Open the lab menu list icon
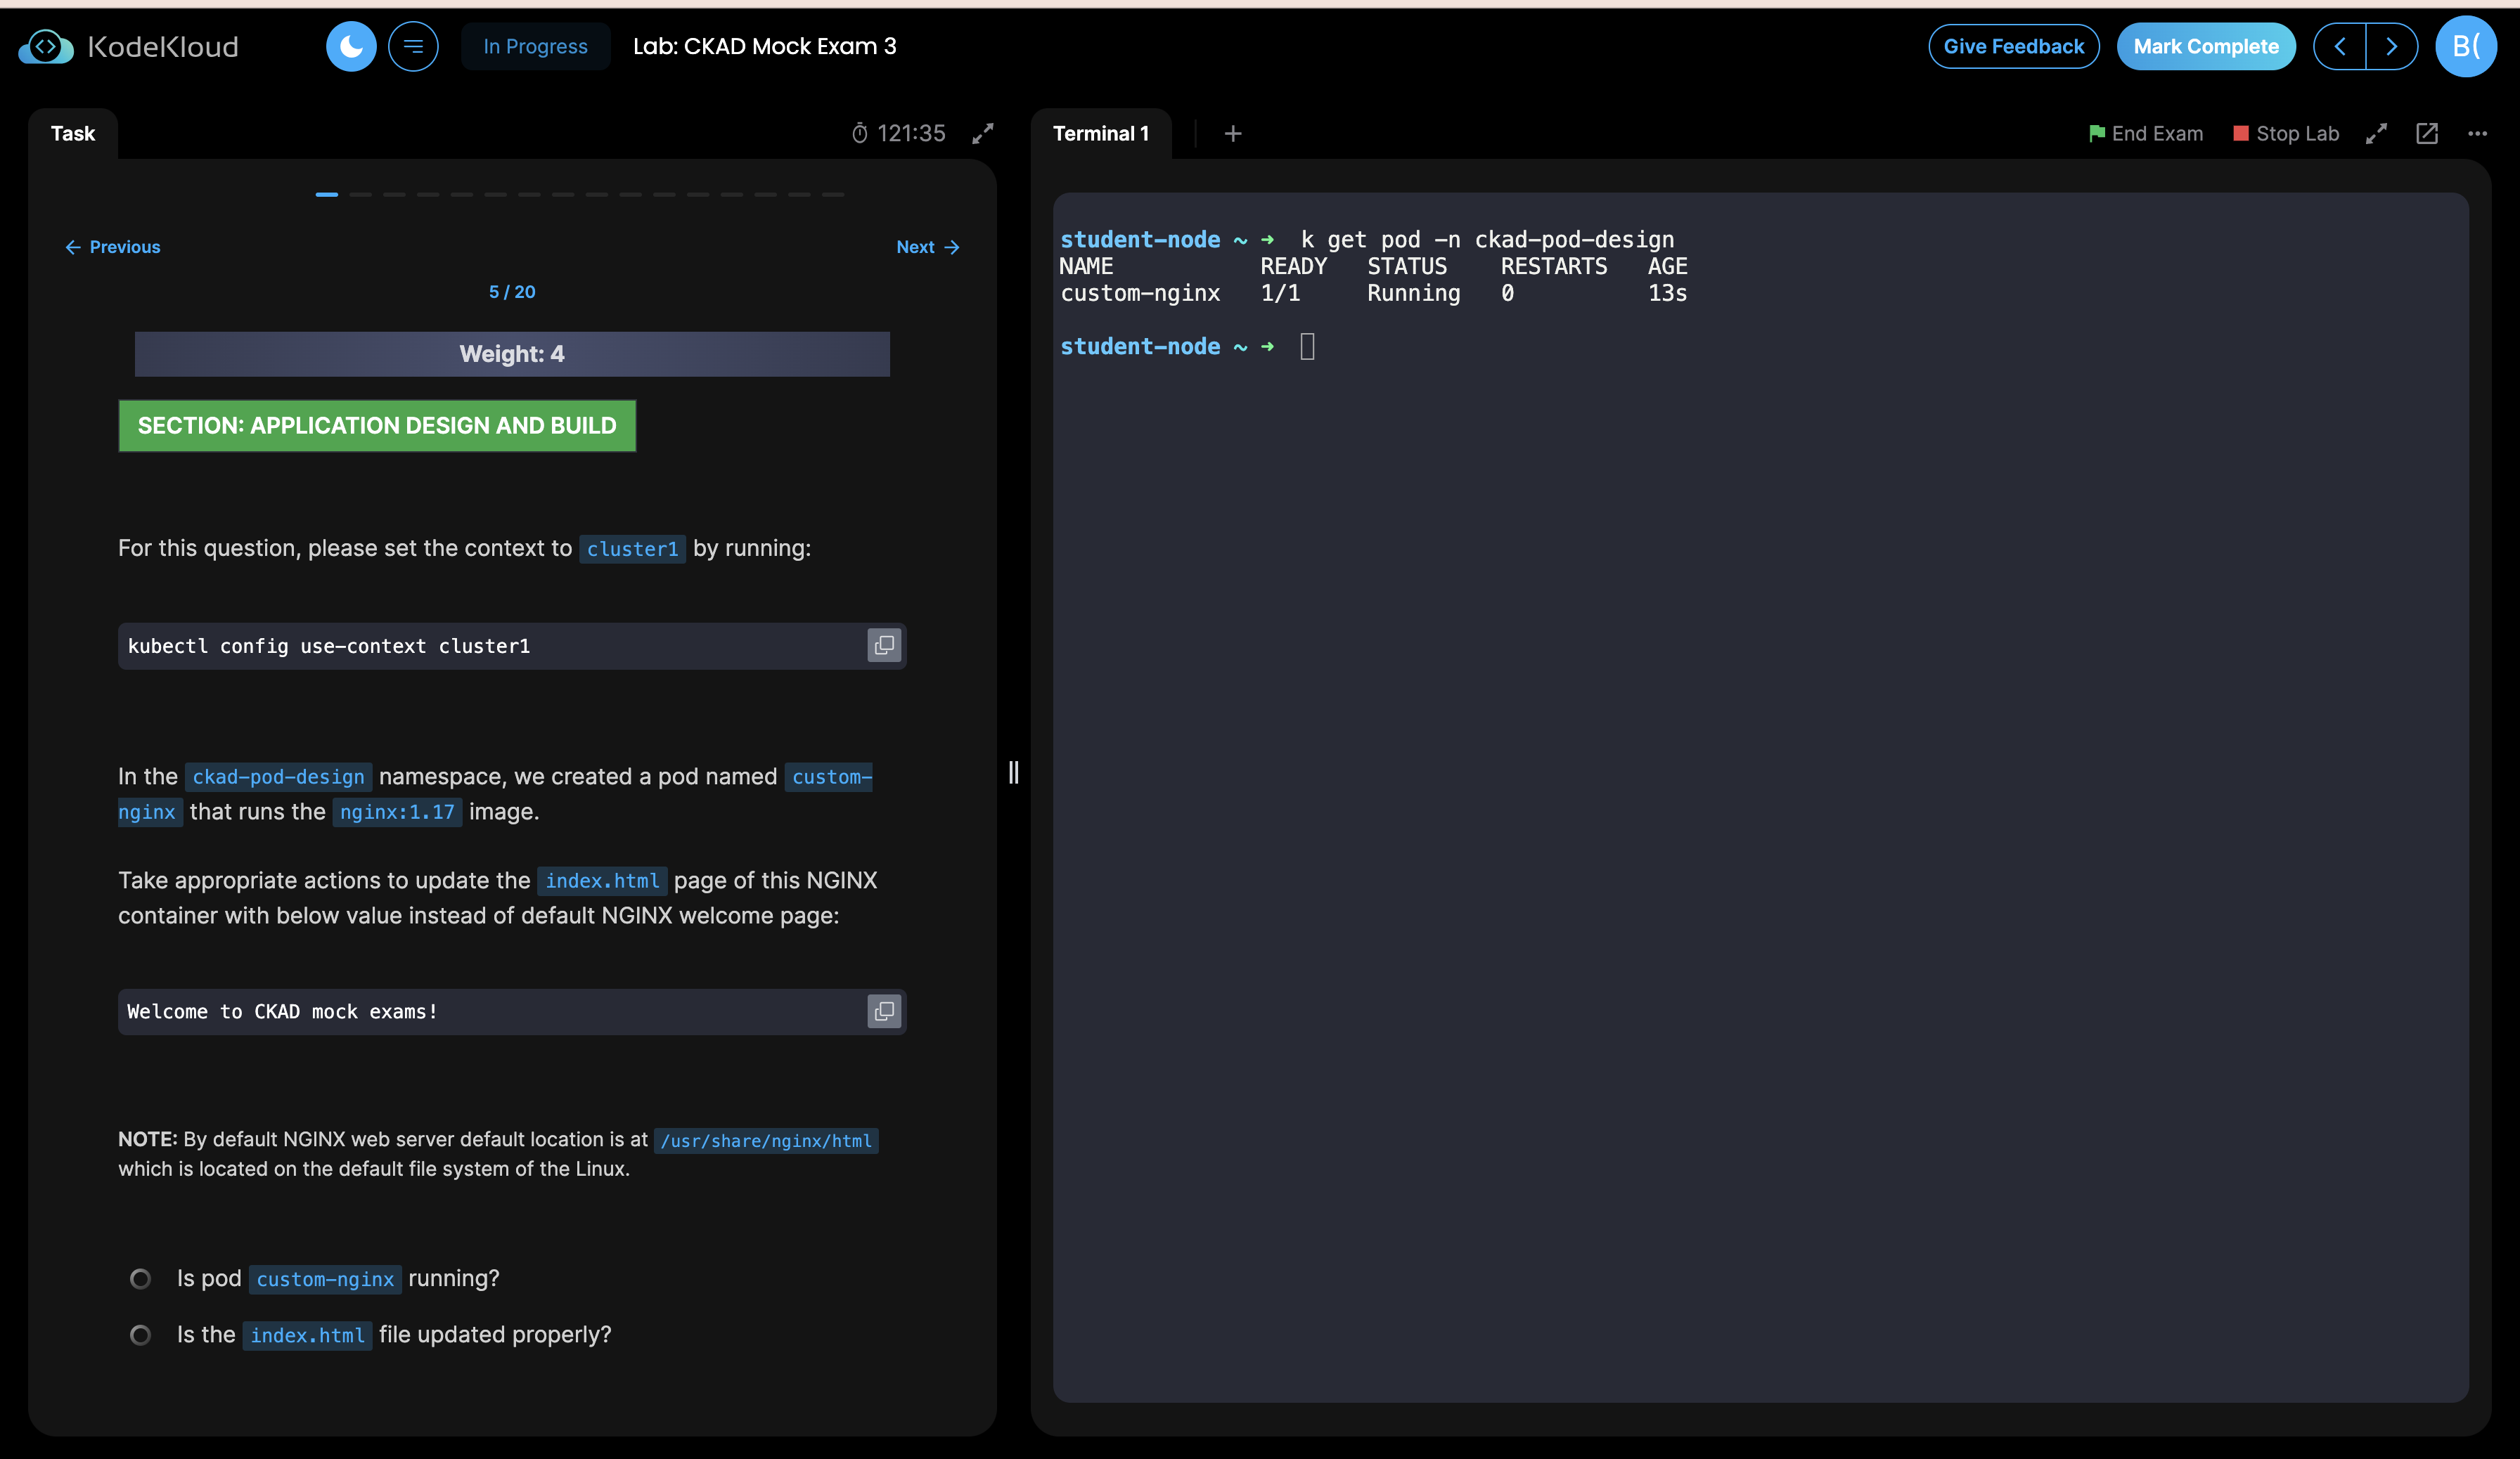This screenshot has height=1459, width=2520. tap(413, 46)
